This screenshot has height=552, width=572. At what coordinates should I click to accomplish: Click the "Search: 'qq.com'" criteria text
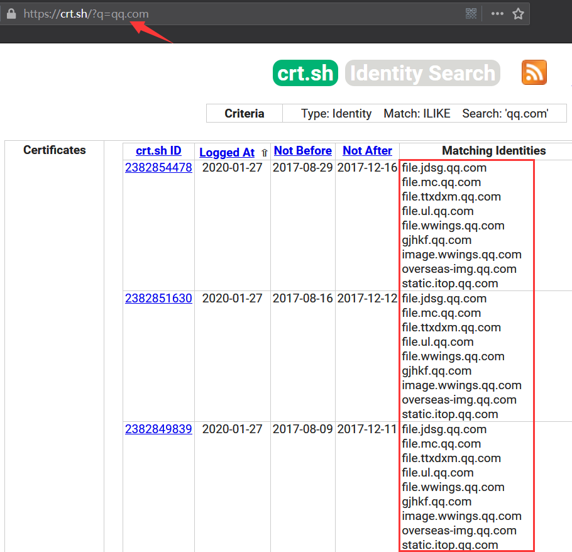pos(505,113)
